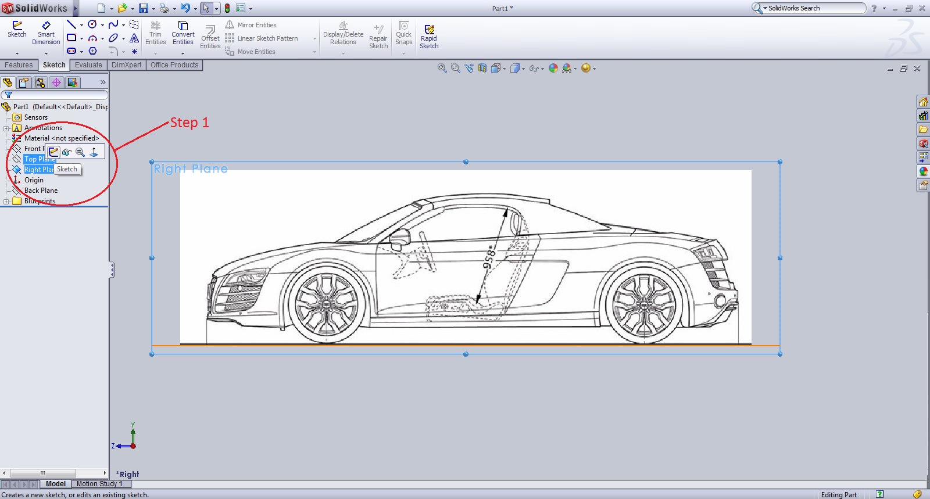Image resolution: width=930 pixels, height=499 pixels.
Task: Click the Convert Entities tool
Action: (x=183, y=33)
